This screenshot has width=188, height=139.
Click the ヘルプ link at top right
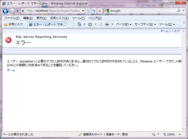click(x=176, y=31)
